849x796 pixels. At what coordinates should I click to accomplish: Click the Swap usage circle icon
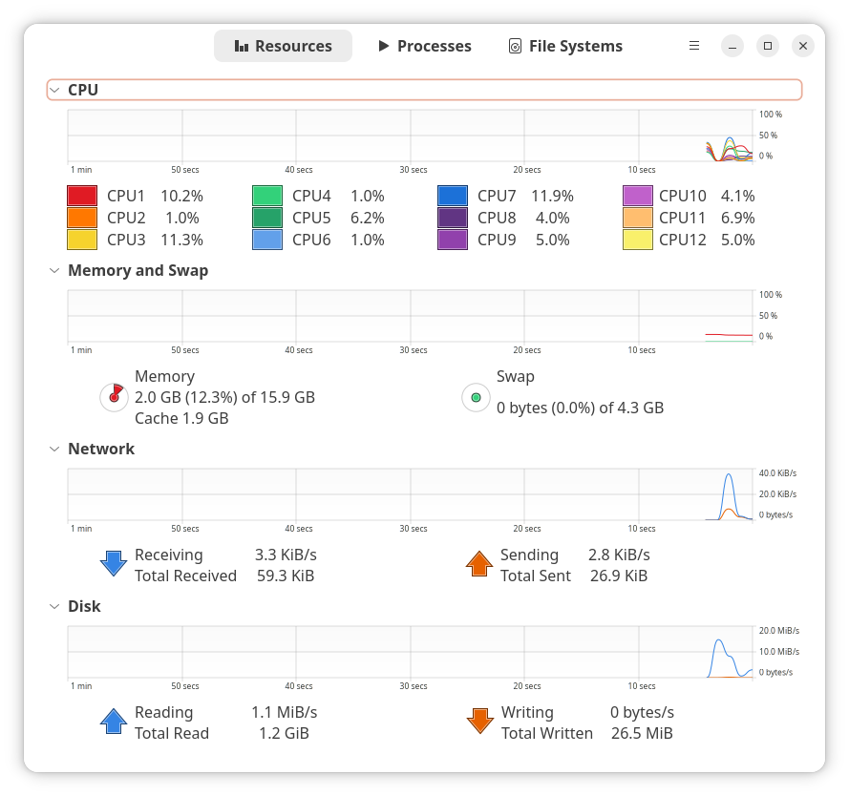coord(476,397)
